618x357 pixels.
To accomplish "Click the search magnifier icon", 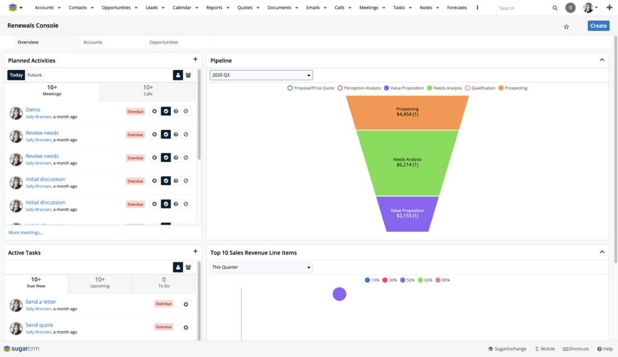I will tap(555, 8).
